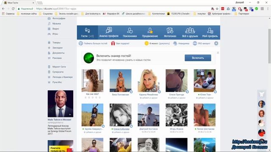Open Юлия Ткач guest photo
Screen dimensions: 271x152
pos(205,81)
